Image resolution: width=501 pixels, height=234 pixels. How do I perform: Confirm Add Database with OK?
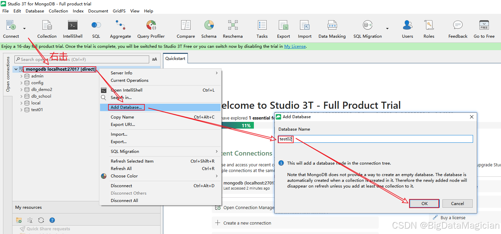(424, 203)
